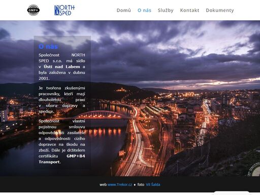Viewport: 260px width, 195px height.
Task: Go to the Služby page
Action: pyautogui.click(x=166, y=10)
